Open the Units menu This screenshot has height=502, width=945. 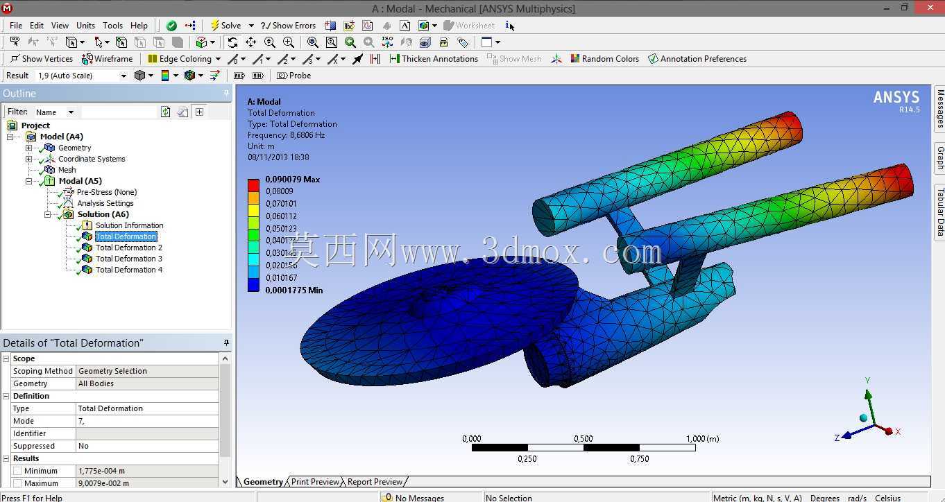point(86,26)
